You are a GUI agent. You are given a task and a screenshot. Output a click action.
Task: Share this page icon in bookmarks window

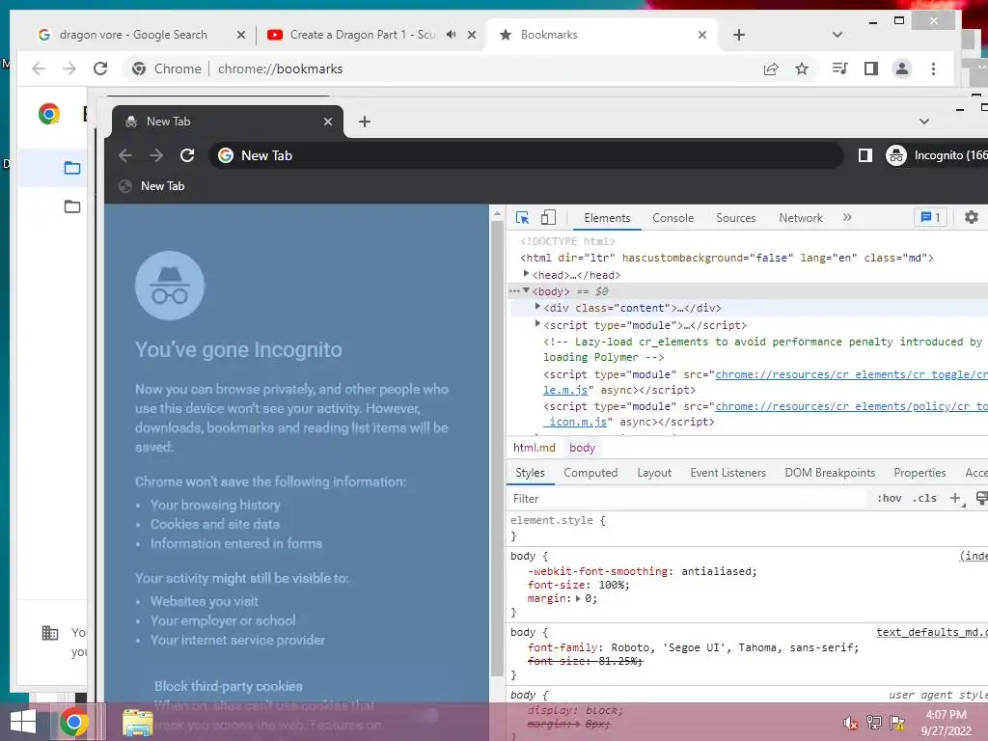click(x=771, y=69)
